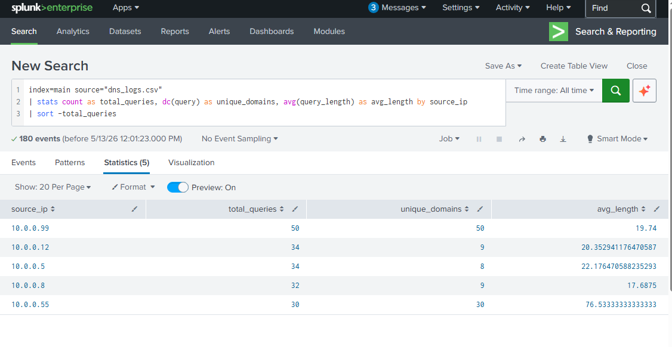Click the Search & Reporting app icon
Image resolution: width=672 pixels, height=347 pixels.
click(559, 32)
